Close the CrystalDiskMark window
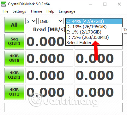 (119, 4)
